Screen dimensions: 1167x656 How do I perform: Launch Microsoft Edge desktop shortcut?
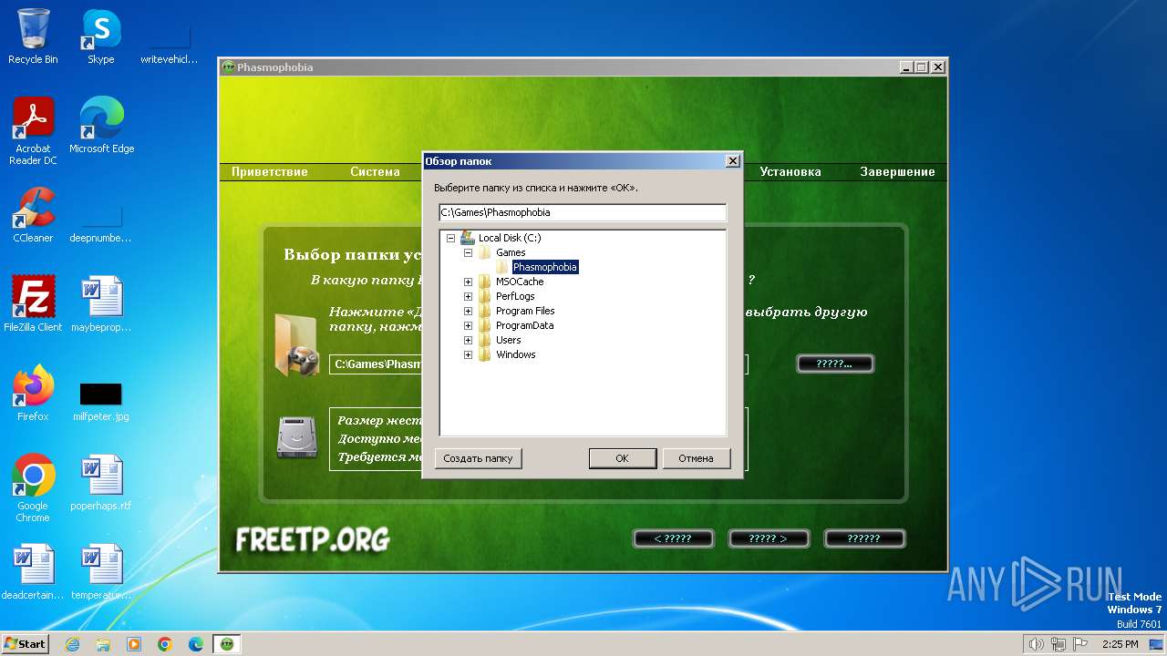[101, 126]
